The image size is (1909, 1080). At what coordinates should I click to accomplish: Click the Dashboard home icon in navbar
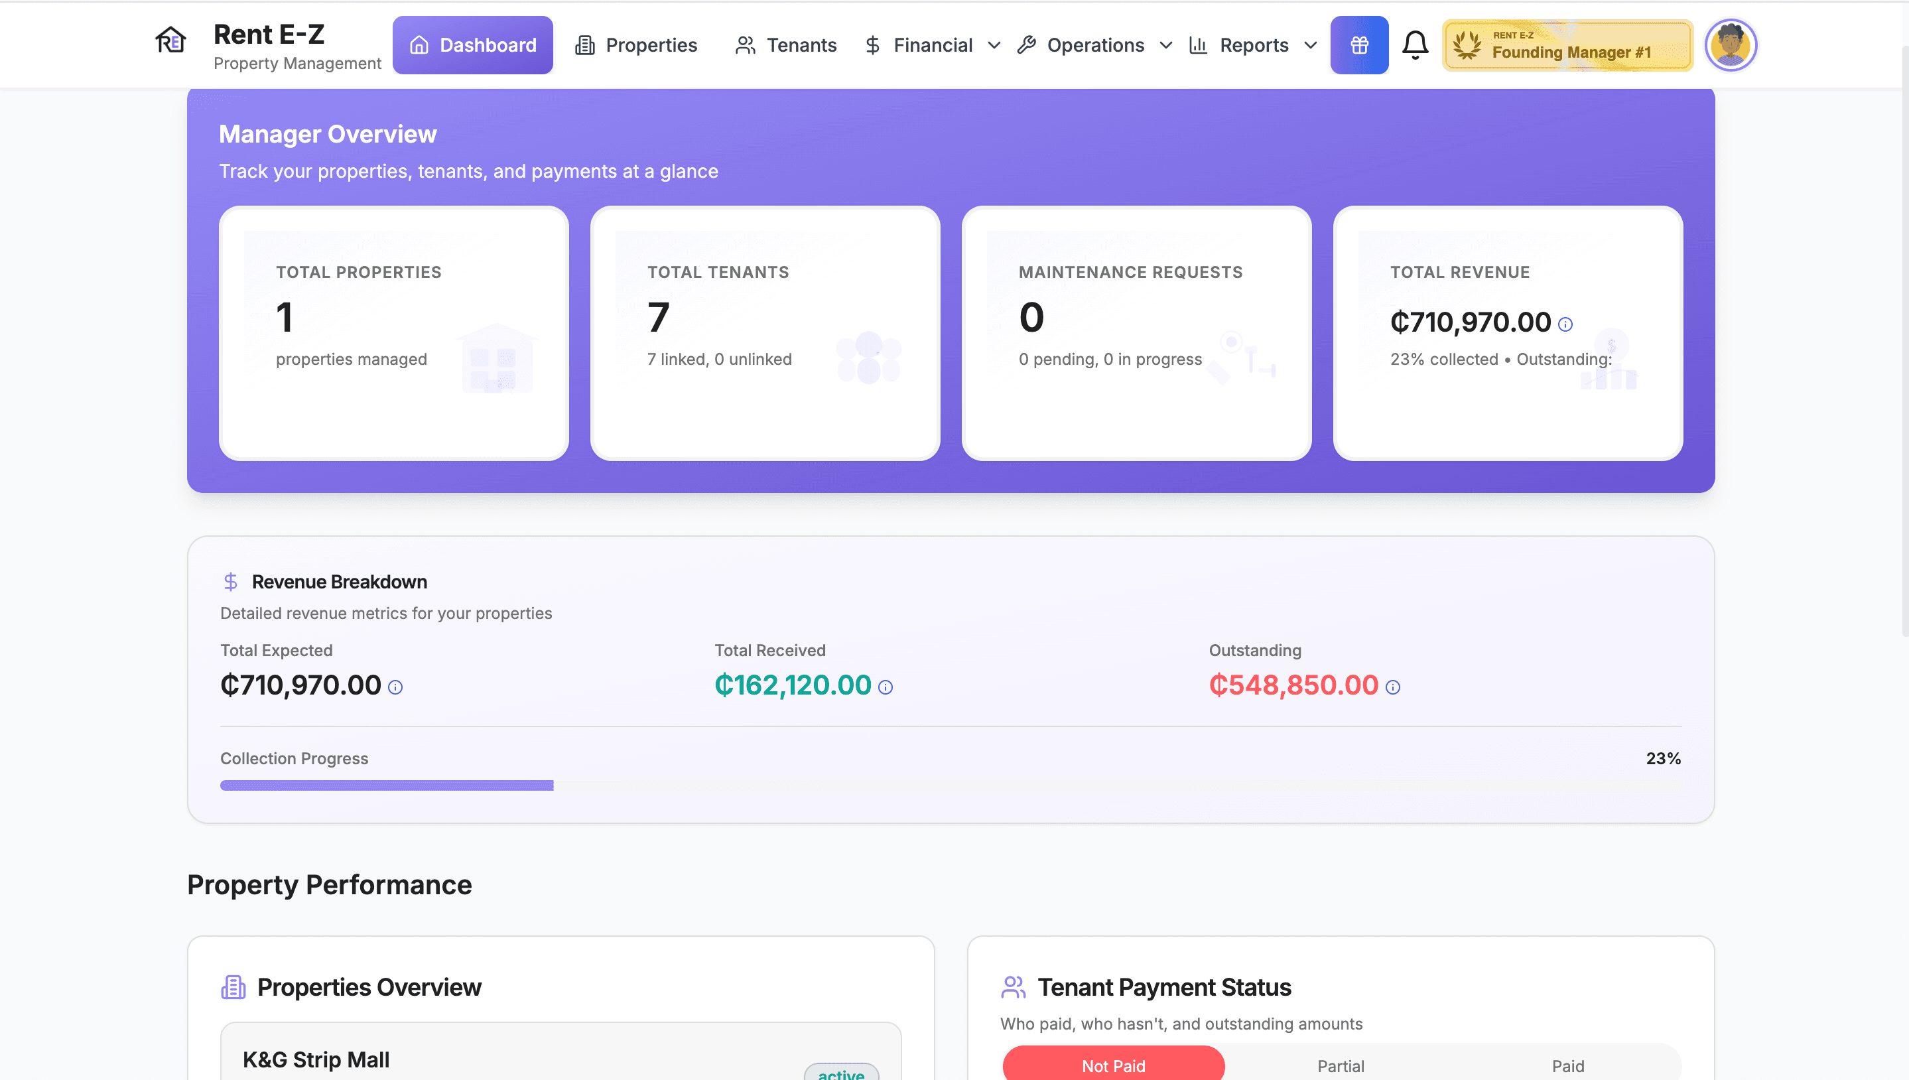coord(419,45)
